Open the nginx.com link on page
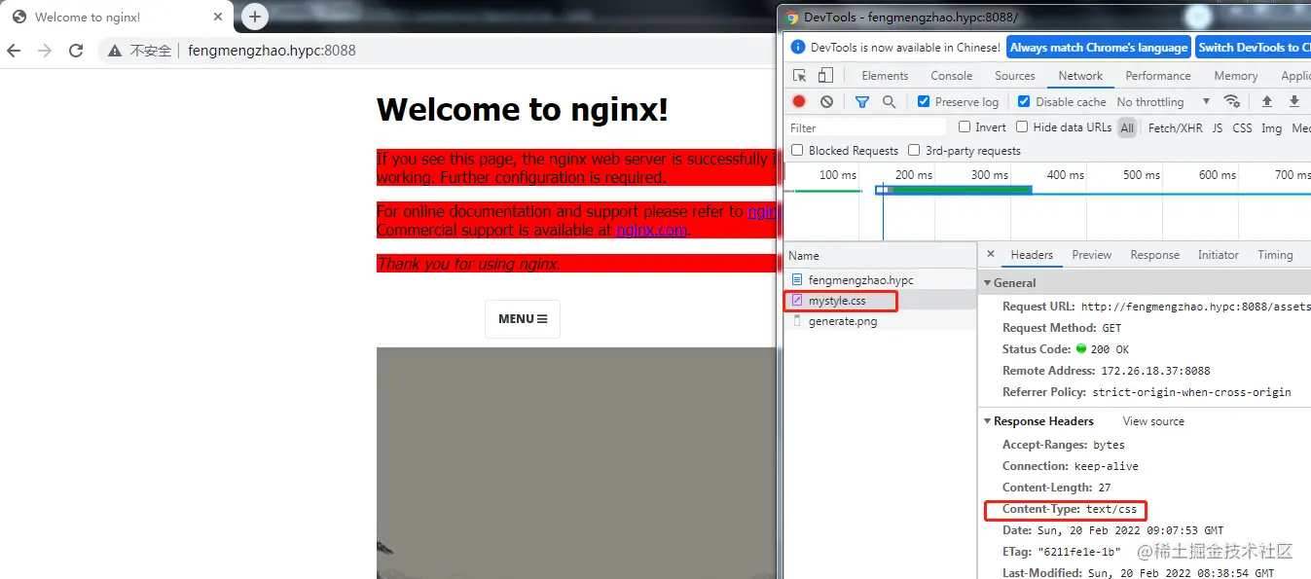The height and width of the screenshot is (579, 1311). 651,230
